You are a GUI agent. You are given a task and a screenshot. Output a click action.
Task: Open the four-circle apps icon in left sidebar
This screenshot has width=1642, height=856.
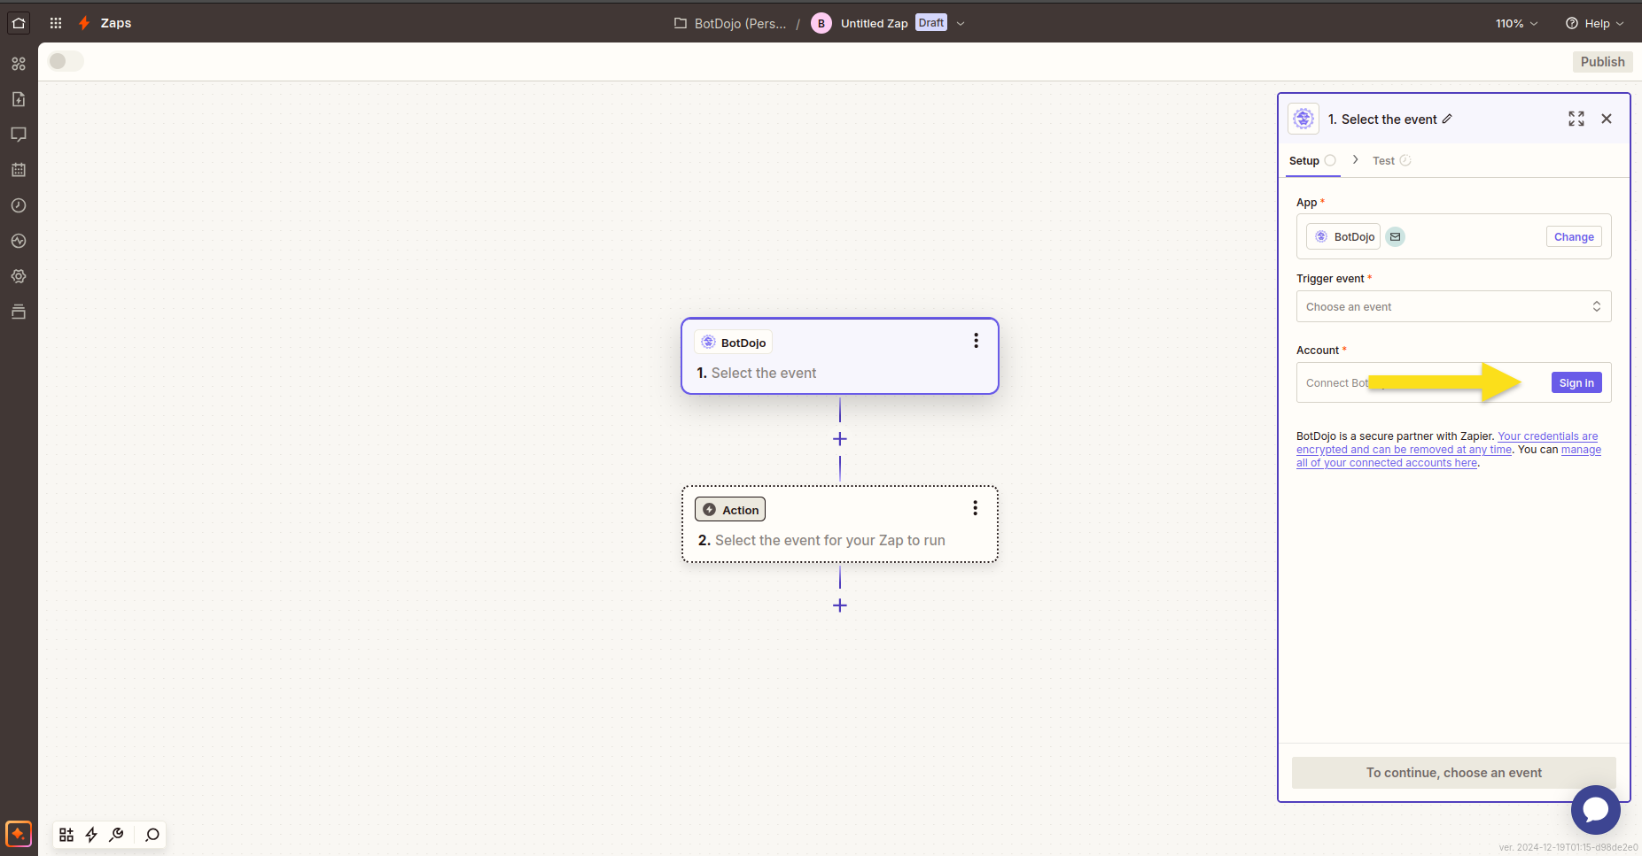point(19,64)
